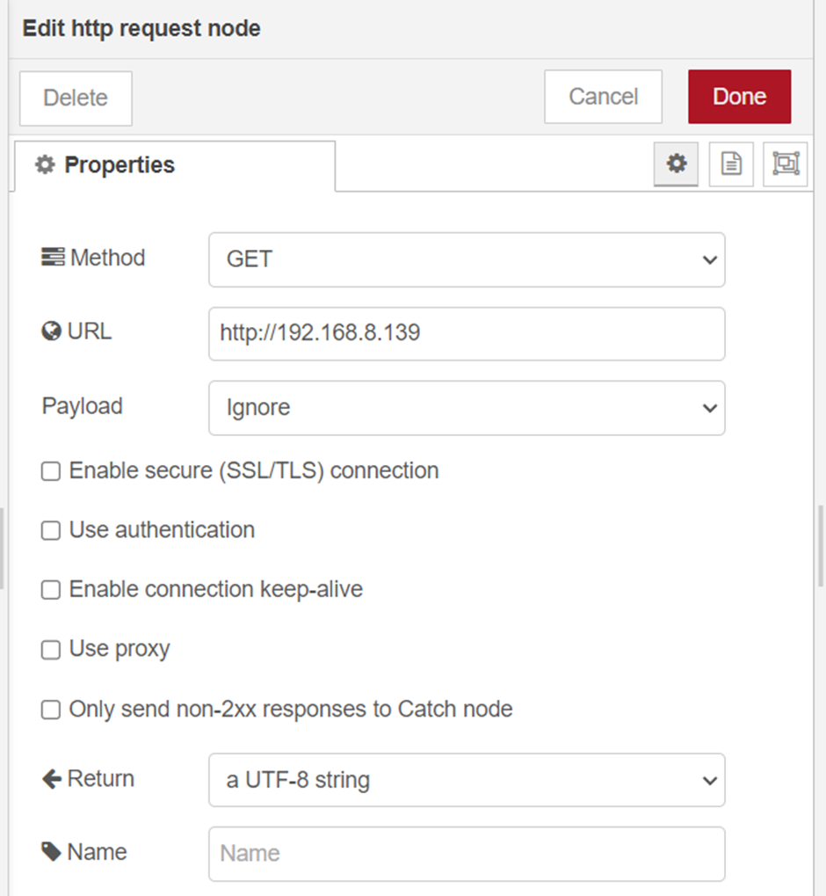Open the Return dropdown showing UTF-8 string
826x896 pixels.
click(467, 780)
